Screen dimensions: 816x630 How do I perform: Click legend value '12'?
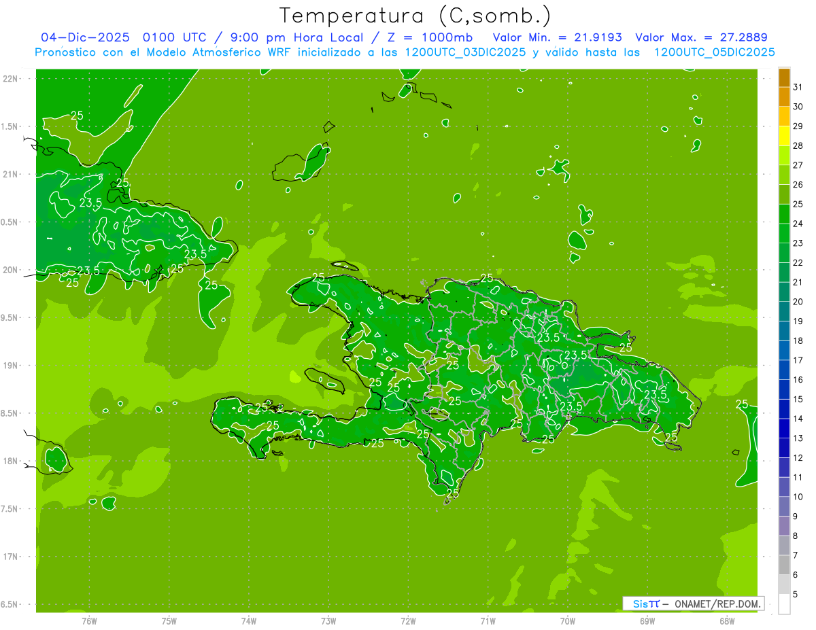coord(798,457)
